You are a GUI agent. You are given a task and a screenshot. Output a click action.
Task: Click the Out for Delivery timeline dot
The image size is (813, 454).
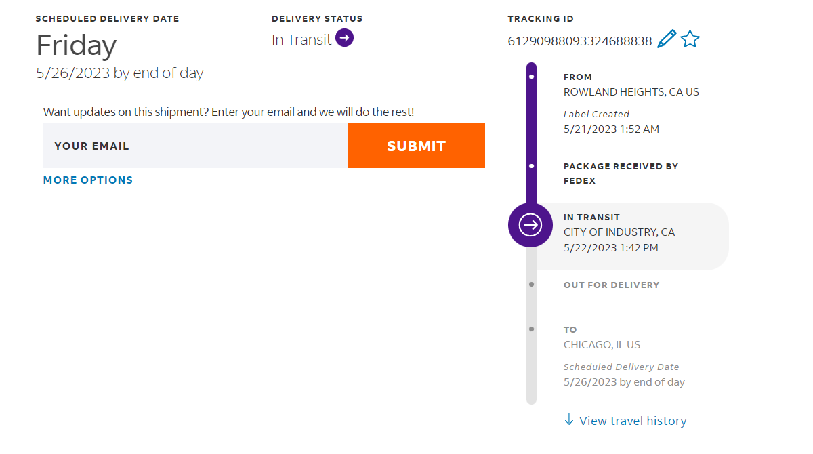tap(531, 285)
